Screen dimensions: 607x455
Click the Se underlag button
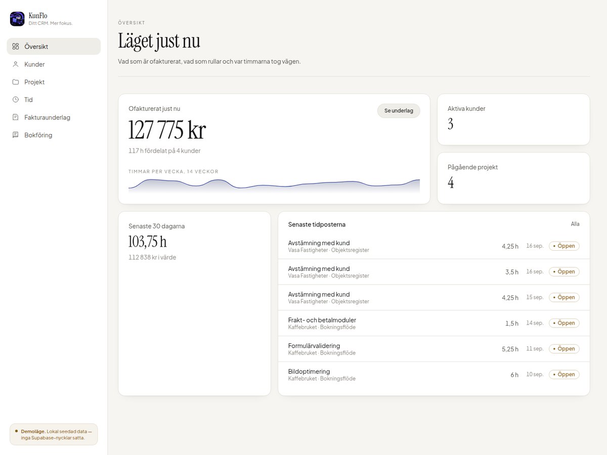(x=399, y=111)
